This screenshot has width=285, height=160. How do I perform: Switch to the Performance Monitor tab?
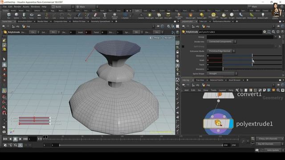(x=222, y=21)
